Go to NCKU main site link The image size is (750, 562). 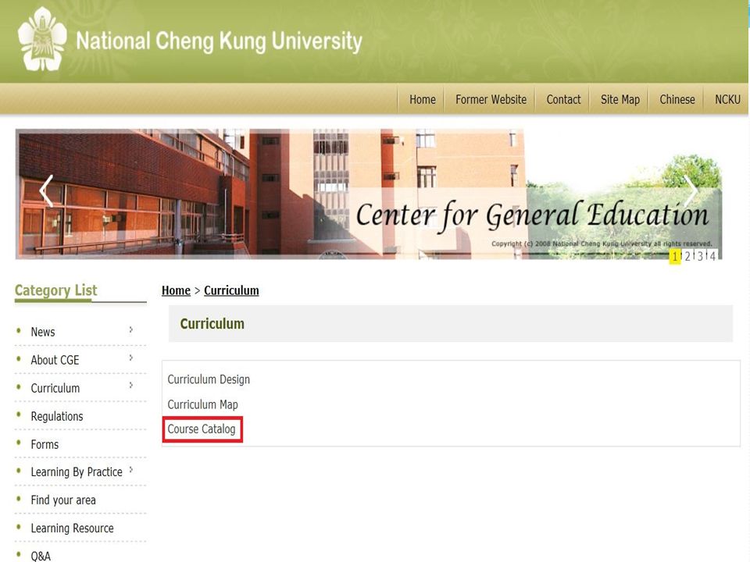click(x=727, y=99)
